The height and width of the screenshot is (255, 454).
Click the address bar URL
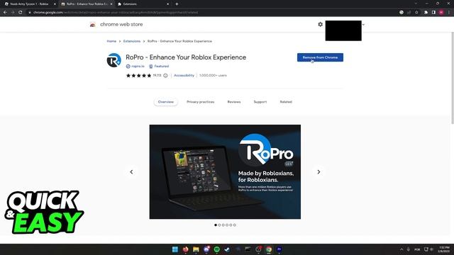pyautogui.click(x=116, y=13)
